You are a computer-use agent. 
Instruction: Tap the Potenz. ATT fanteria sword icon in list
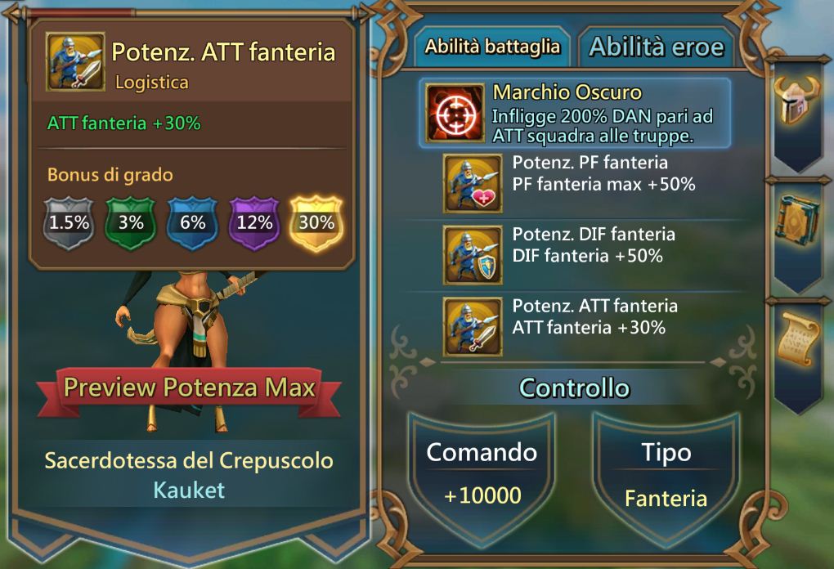[x=473, y=326]
